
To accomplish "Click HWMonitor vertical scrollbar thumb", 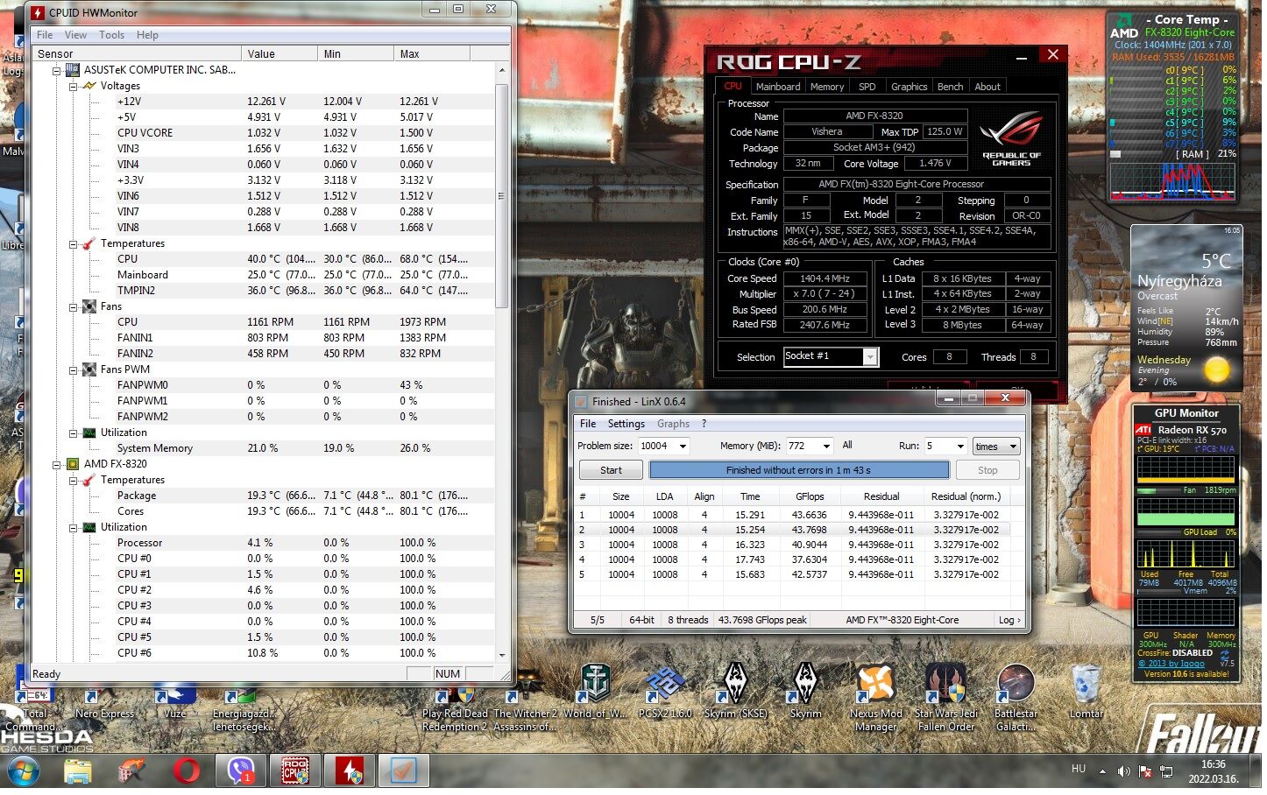I will pos(504,197).
